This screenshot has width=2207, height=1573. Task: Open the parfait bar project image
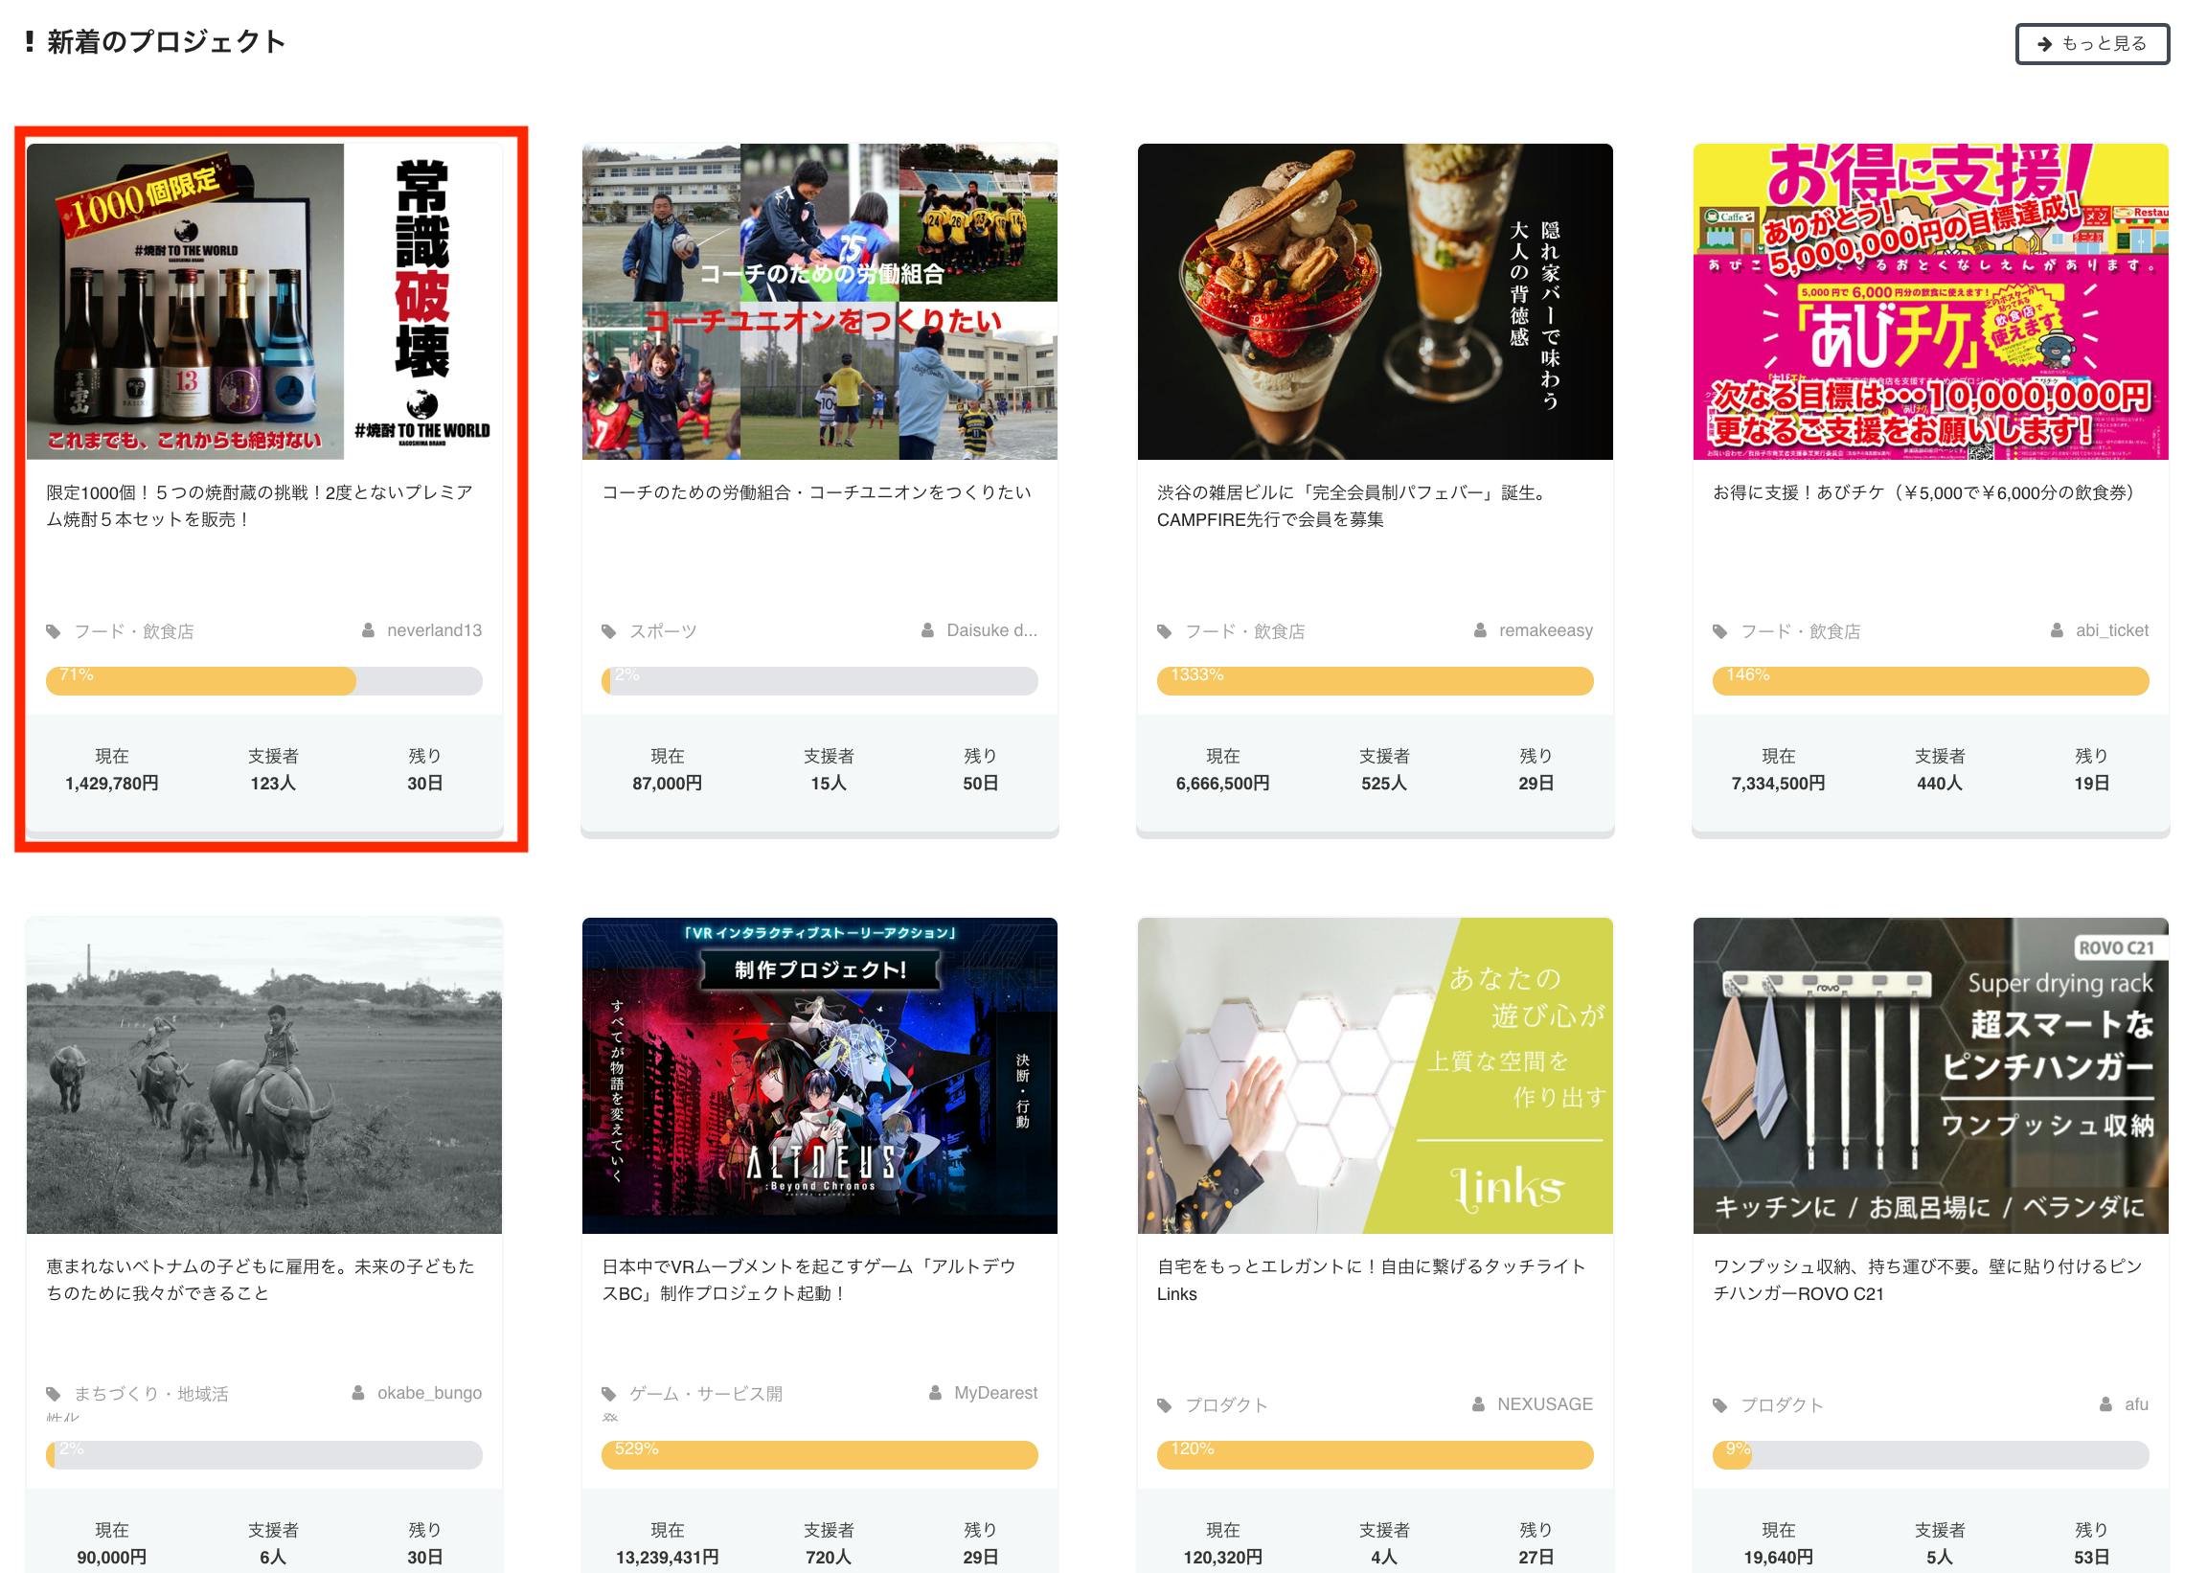1375,301
